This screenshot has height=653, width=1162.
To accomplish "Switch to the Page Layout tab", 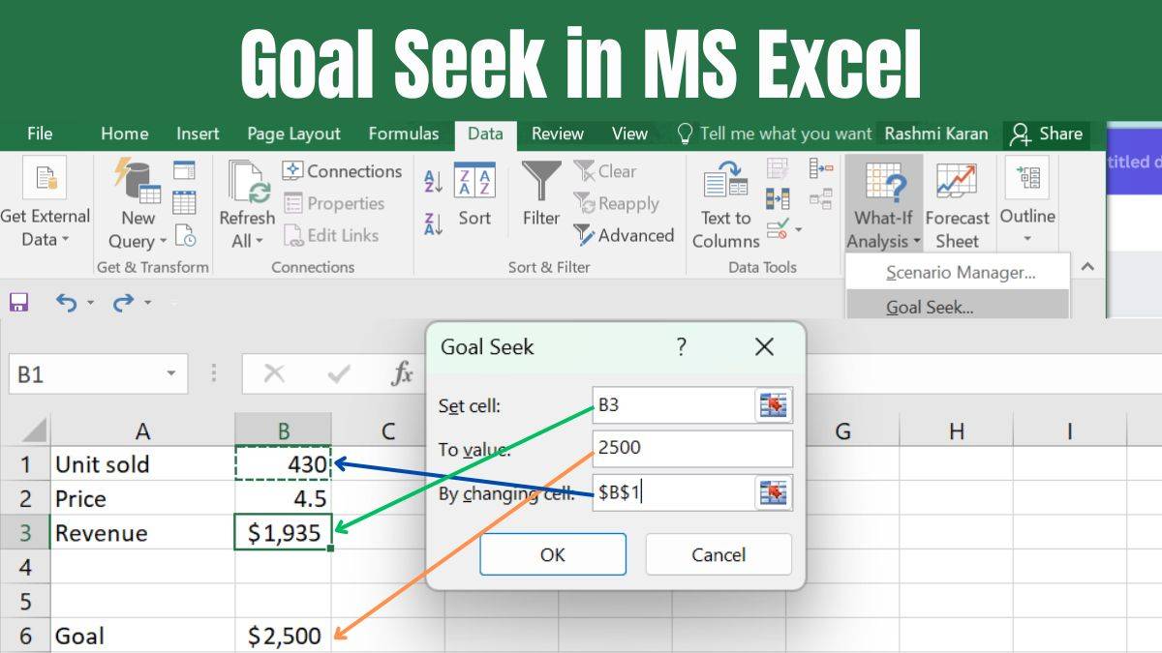I will click(x=293, y=134).
